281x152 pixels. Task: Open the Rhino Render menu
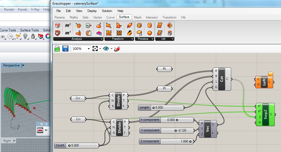(x=9, y=10)
